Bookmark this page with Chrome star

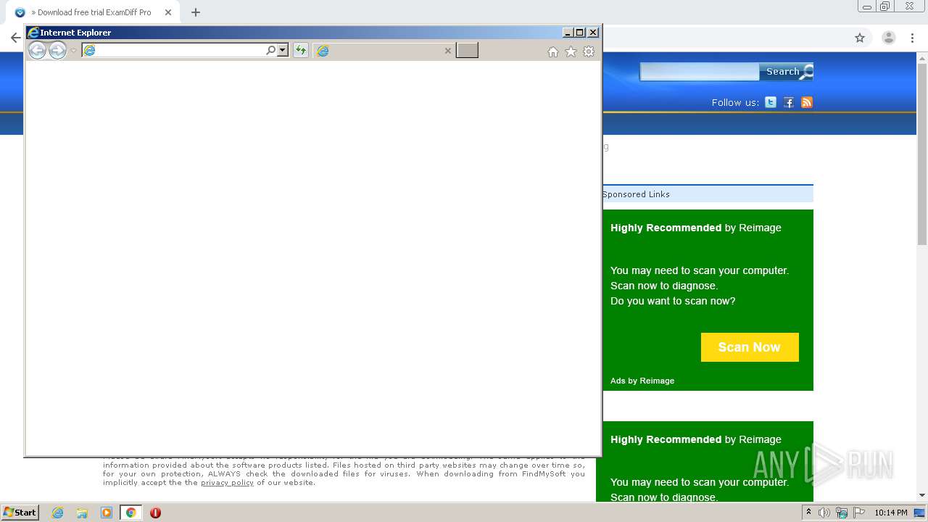tap(860, 38)
